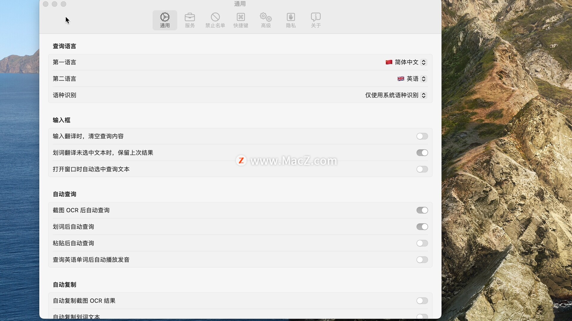Change the 第二语言 second language dropdown
The height and width of the screenshot is (321, 572).
[x=412, y=79]
